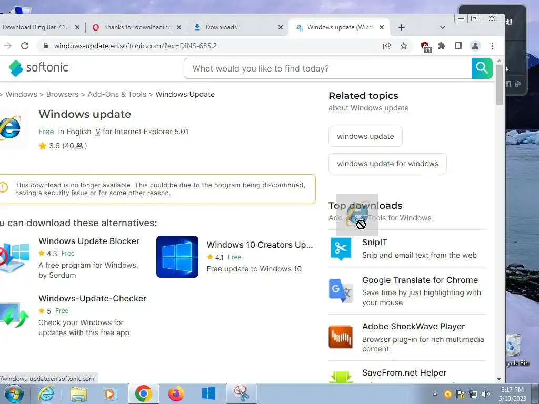Open the Recycle Bin on the desktop
This screenshot has height=404, width=539.
coord(515,349)
